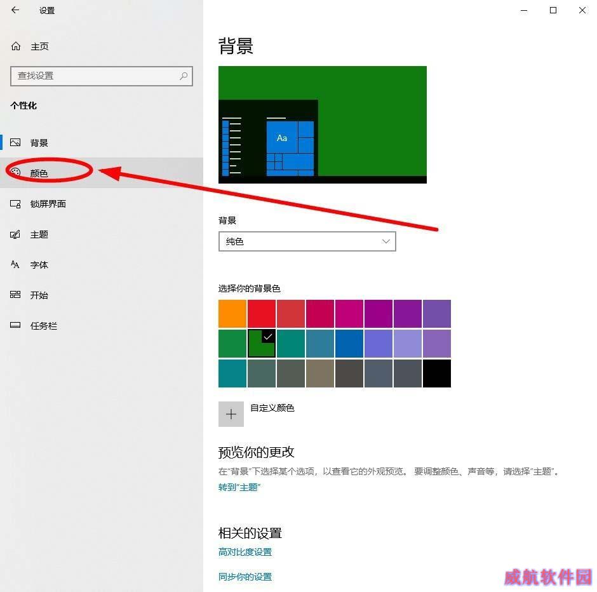
Task: Click the back arrow in Settings
Action: tap(15, 10)
